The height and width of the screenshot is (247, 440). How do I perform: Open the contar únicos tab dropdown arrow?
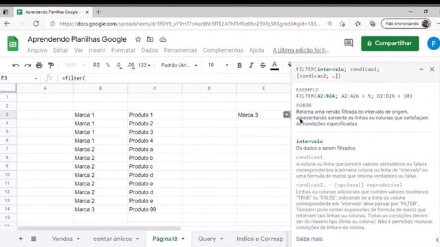coord(137,239)
